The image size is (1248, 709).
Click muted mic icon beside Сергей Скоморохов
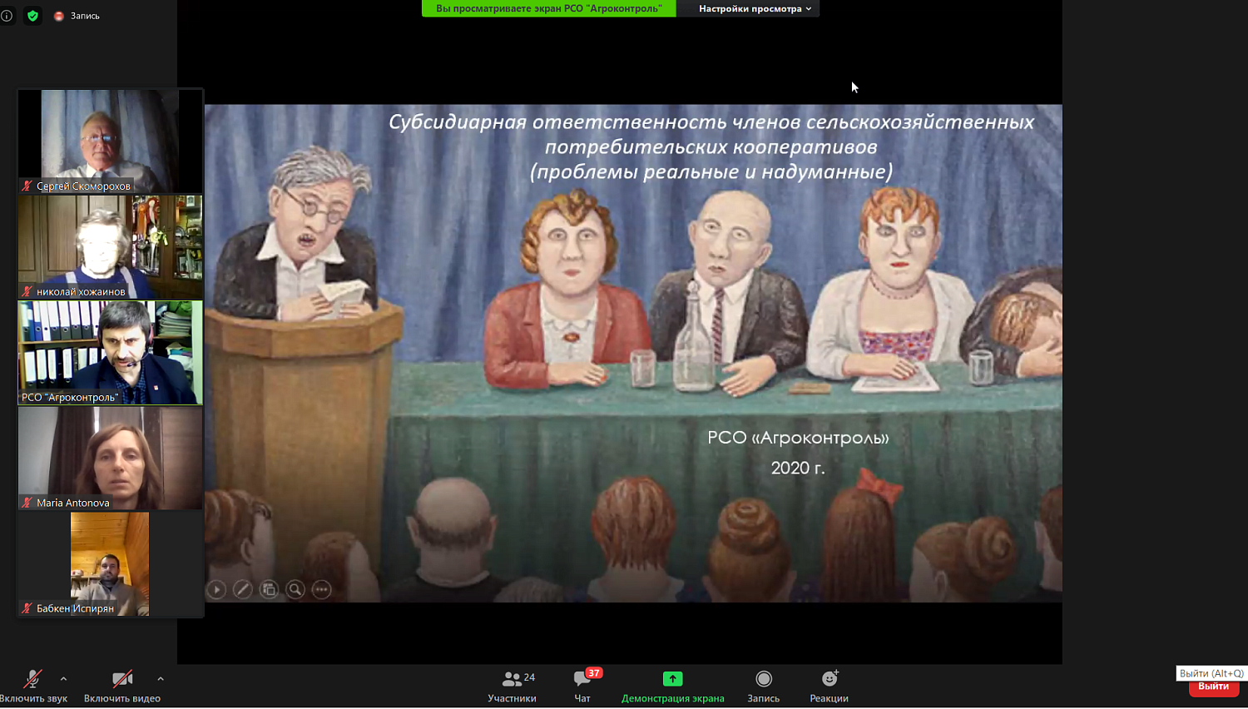point(27,186)
